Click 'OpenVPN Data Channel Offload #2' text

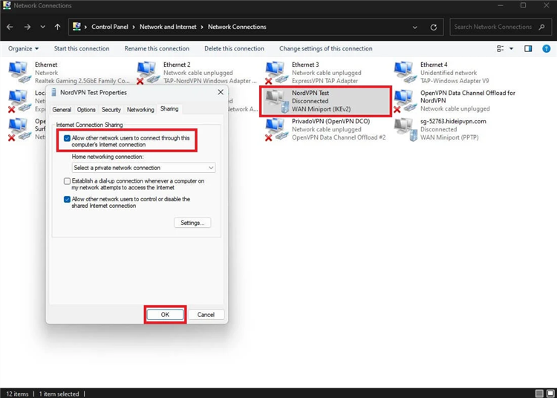tap(339, 137)
